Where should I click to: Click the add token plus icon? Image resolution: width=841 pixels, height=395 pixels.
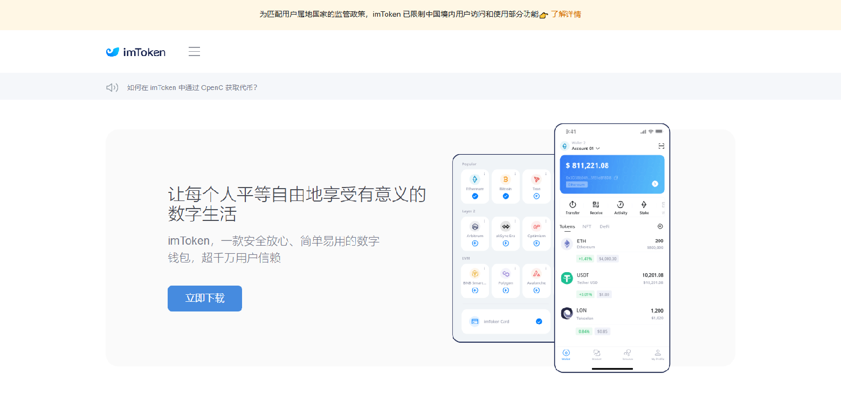(x=660, y=226)
